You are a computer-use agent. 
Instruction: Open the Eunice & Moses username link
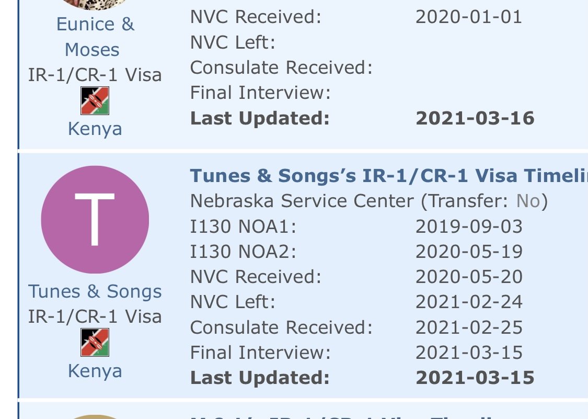(x=95, y=37)
